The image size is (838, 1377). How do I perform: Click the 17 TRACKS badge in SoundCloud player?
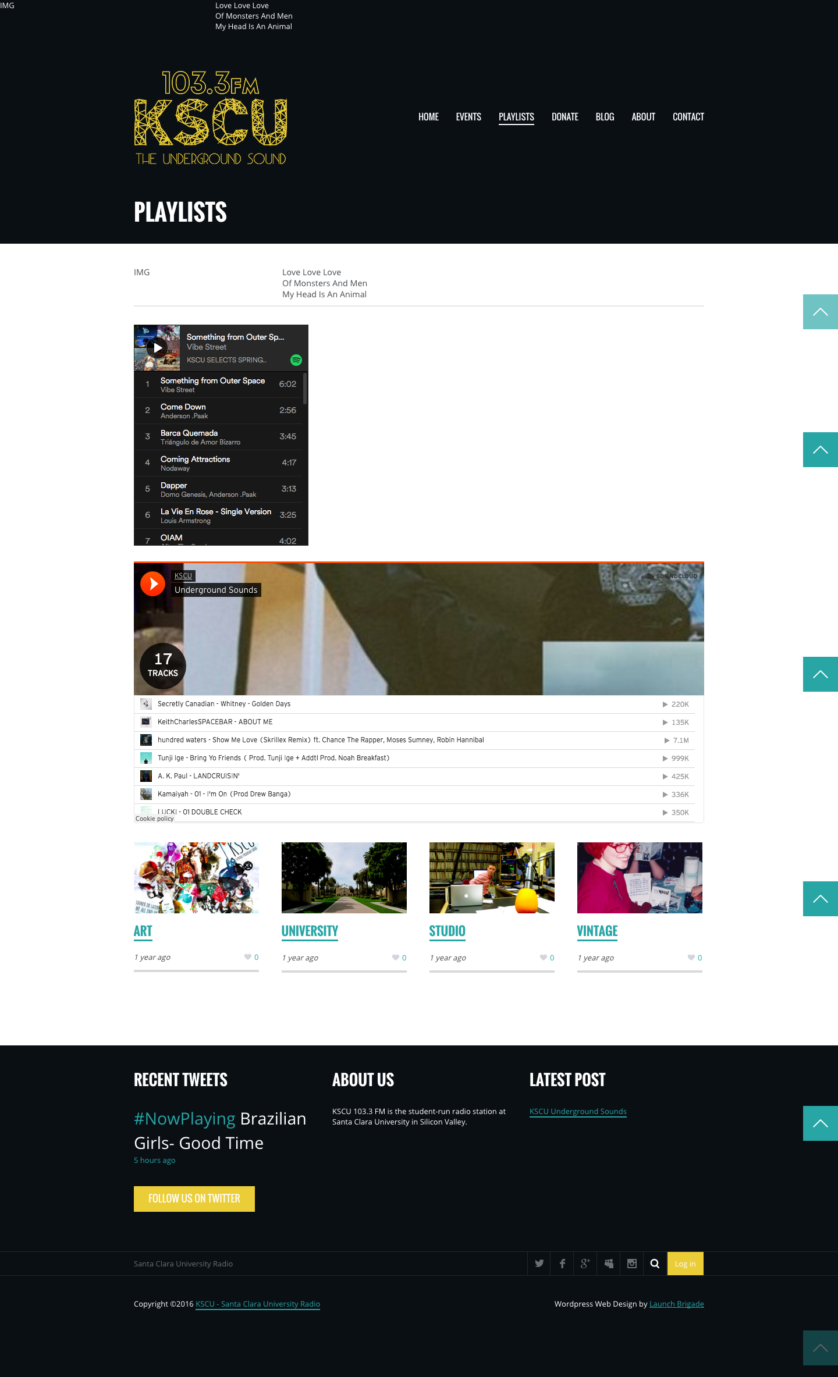coord(163,666)
